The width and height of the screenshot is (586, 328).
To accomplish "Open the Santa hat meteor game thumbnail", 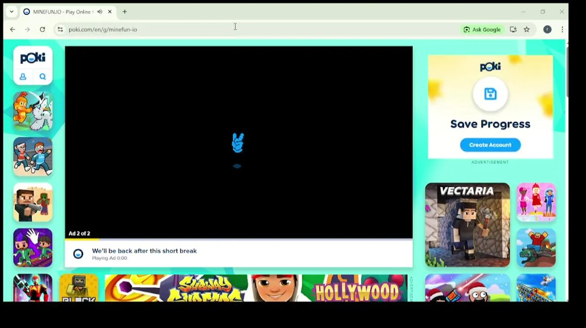I will point(467,288).
